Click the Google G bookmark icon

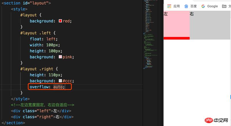[203, 6]
